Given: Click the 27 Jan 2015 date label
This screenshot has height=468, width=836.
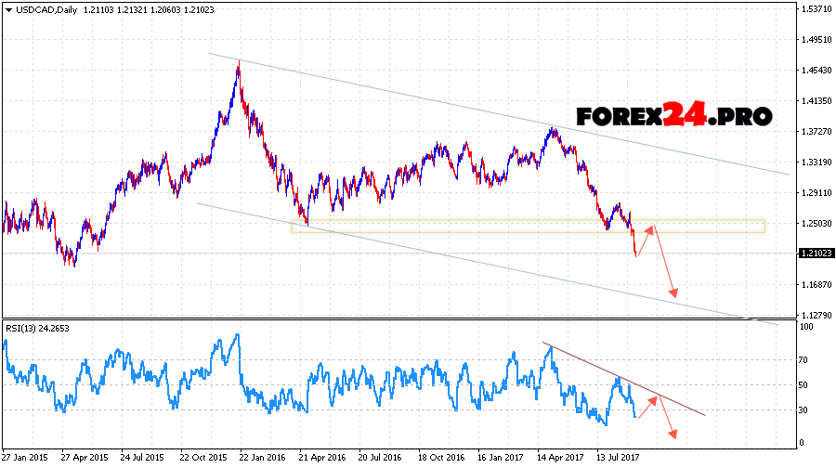Looking at the screenshot, I should click(x=26, y=458).
